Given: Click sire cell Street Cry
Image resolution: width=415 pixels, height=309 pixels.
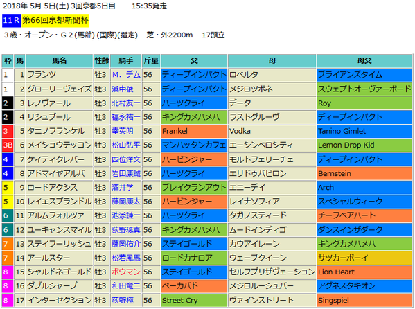Looking at the screenshot, I should click(x=194, y=300).
